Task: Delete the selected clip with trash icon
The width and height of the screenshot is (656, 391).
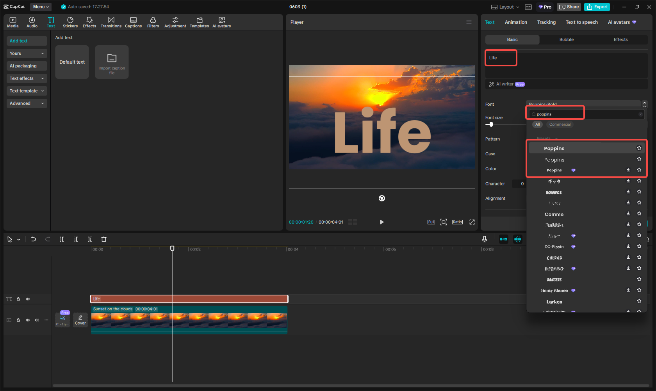Action: pos(104,239)
